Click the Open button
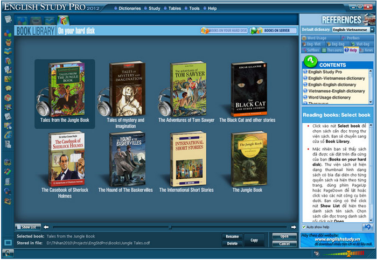This screenshot has width=377, height=260. [x=284, y=236]
